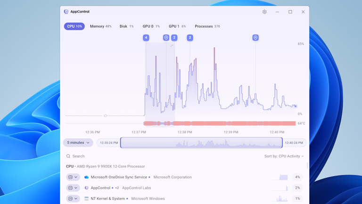Click the OneDrive cloud icon
The width and height of the screenshot is (362, 204).
point(86,177)
